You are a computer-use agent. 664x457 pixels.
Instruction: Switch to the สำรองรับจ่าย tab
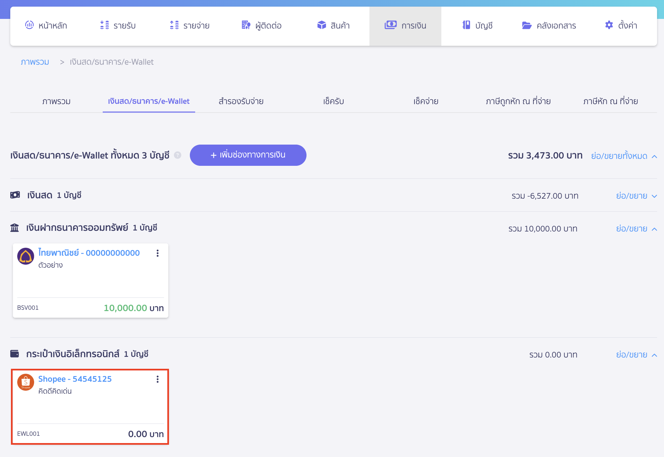coord(241,101)
